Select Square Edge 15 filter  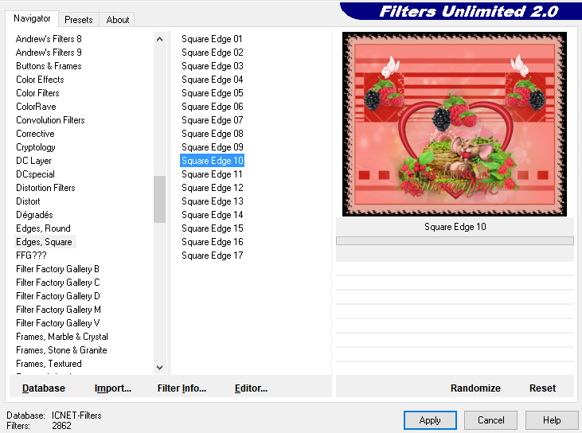(x=212, y=228)
